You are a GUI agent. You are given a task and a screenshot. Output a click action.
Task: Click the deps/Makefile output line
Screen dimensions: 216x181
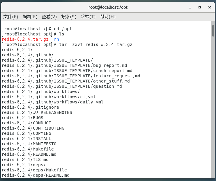[34, 170]
